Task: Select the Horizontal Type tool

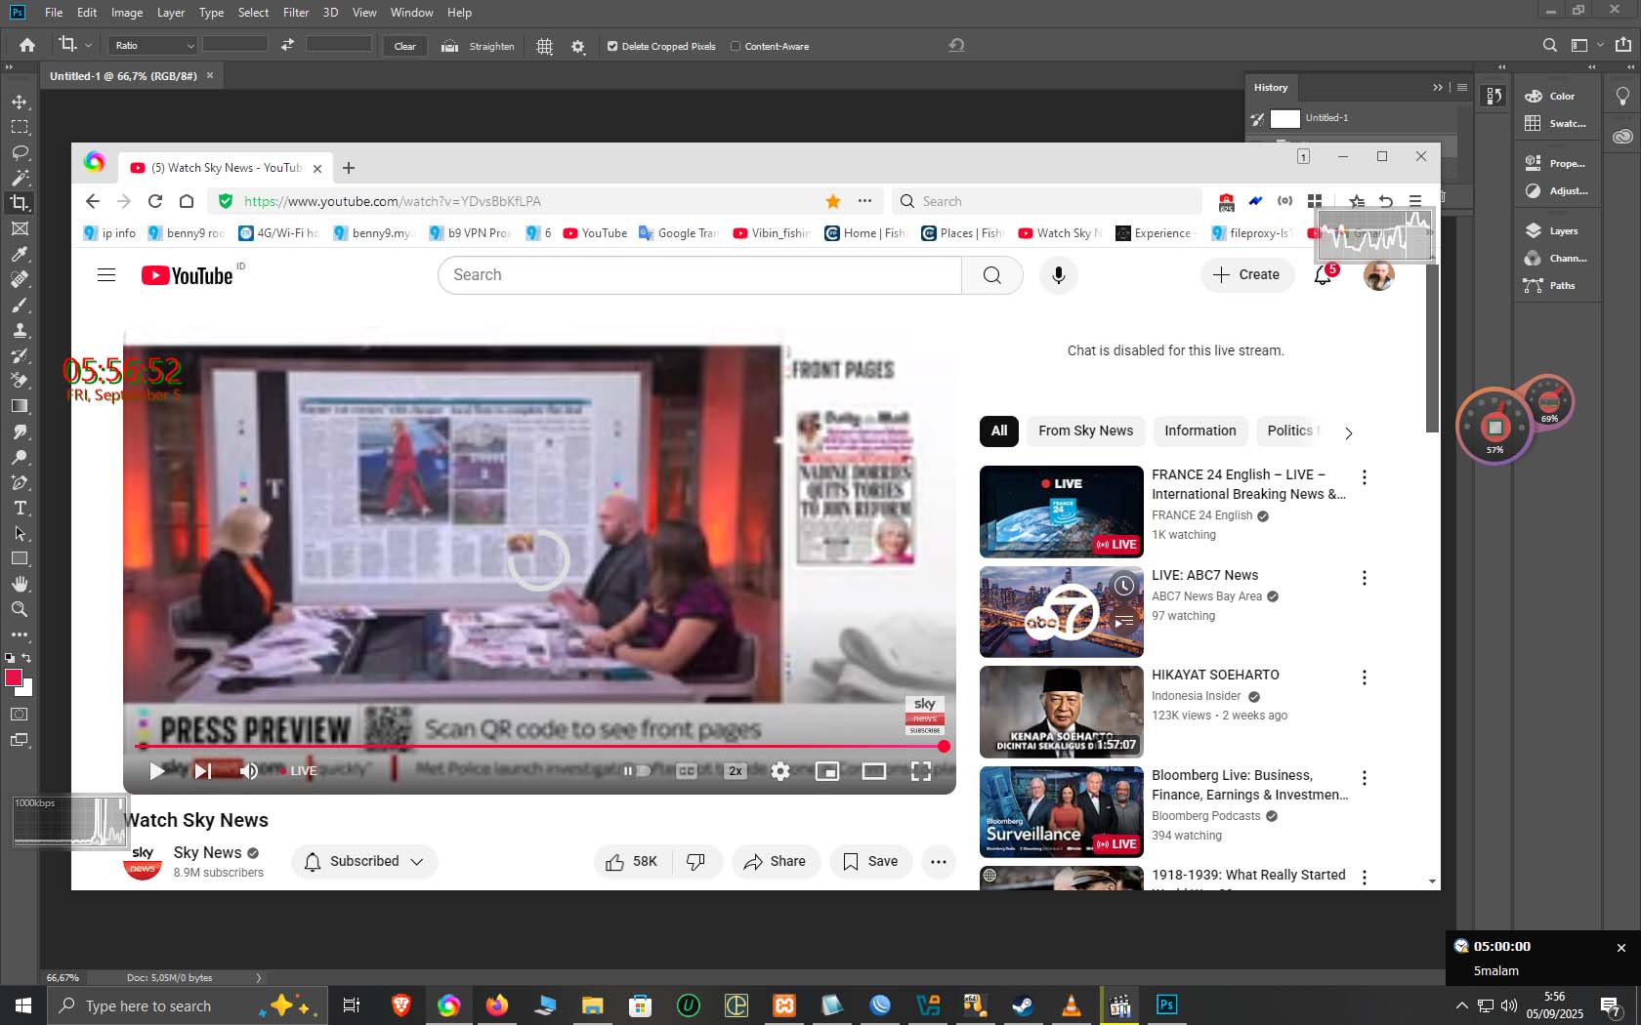Action: click(20, 508)
